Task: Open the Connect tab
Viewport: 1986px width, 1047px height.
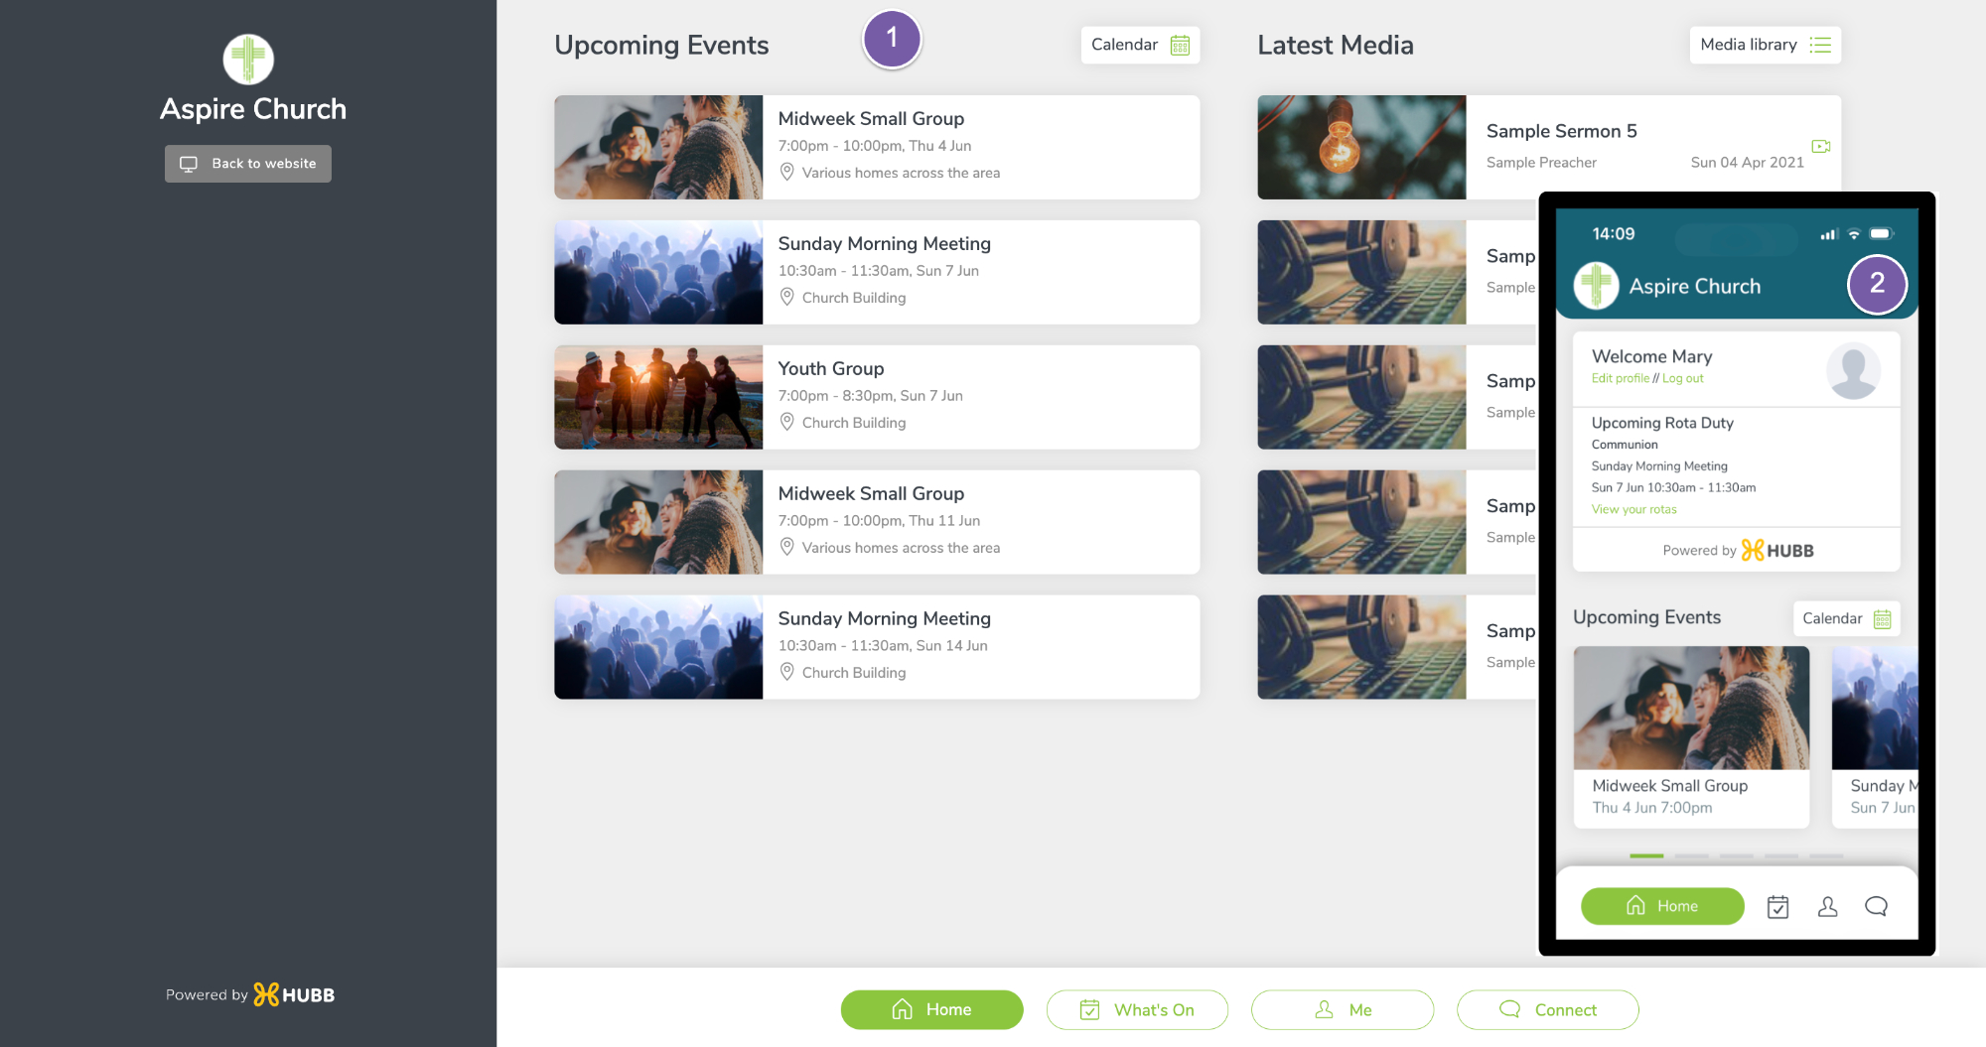Action: pyautogui.click(x=1547, y=1009)
